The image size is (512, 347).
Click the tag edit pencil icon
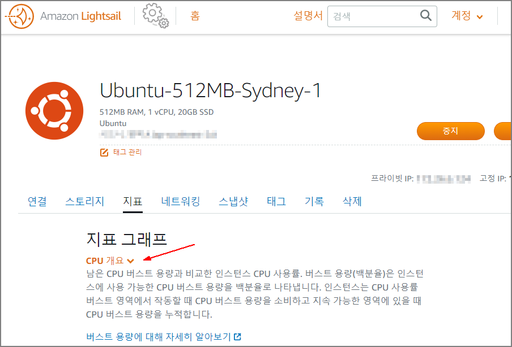tap(104, 152)
